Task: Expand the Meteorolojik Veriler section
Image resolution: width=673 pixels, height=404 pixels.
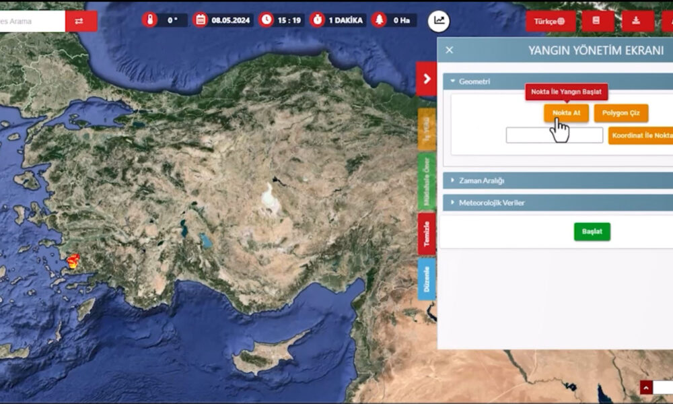Action: (x=491, y=203)
